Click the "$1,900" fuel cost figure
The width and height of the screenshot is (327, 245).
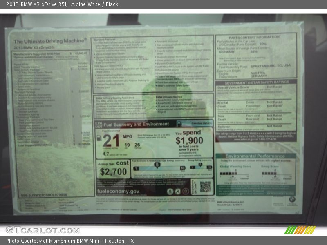point(189,140)
